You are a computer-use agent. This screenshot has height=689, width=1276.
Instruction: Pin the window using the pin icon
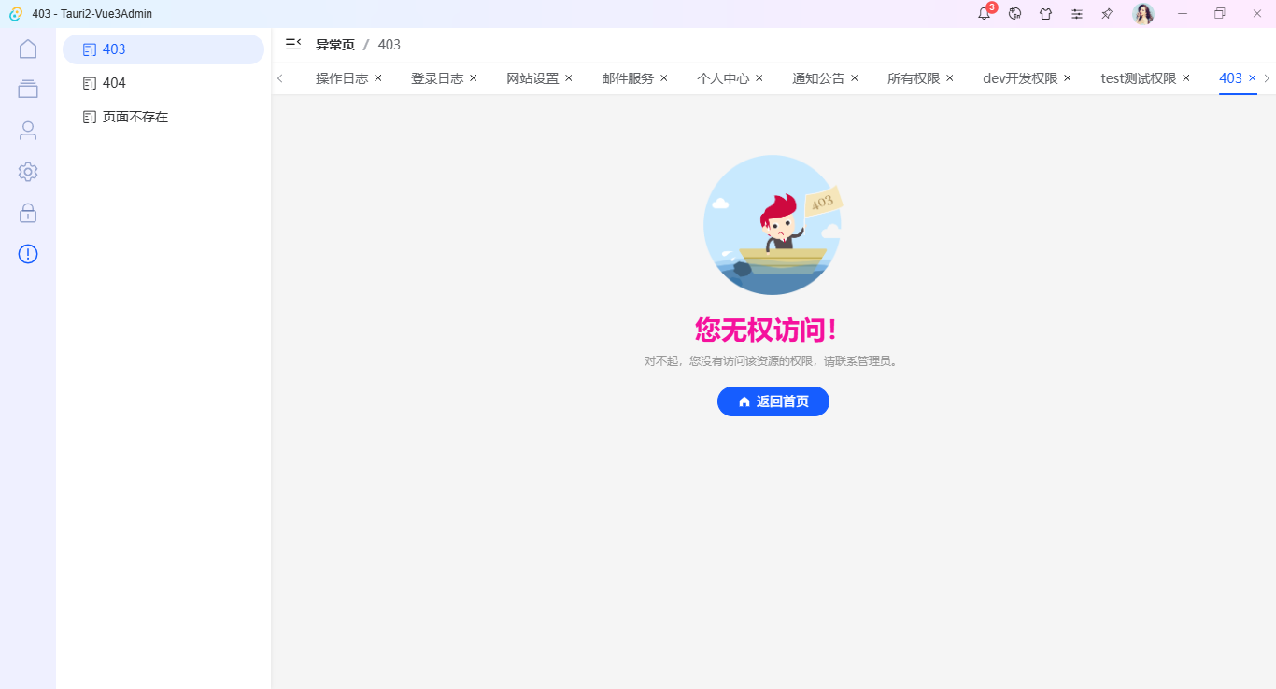pos(1106,14)
